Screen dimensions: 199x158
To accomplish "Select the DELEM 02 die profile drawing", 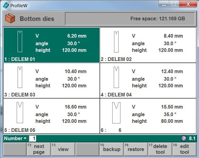I will pos(116,42).
